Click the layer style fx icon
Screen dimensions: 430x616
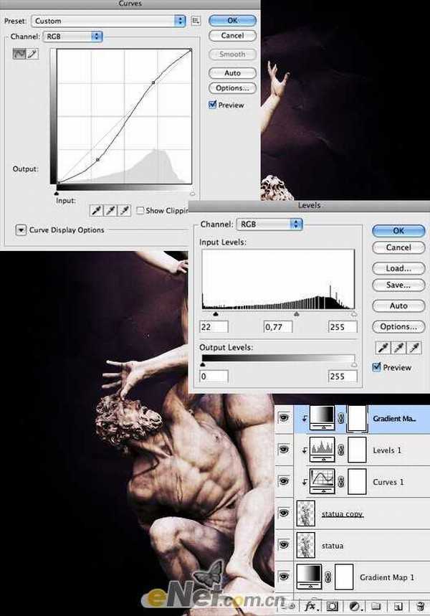(x=310, y=606)
